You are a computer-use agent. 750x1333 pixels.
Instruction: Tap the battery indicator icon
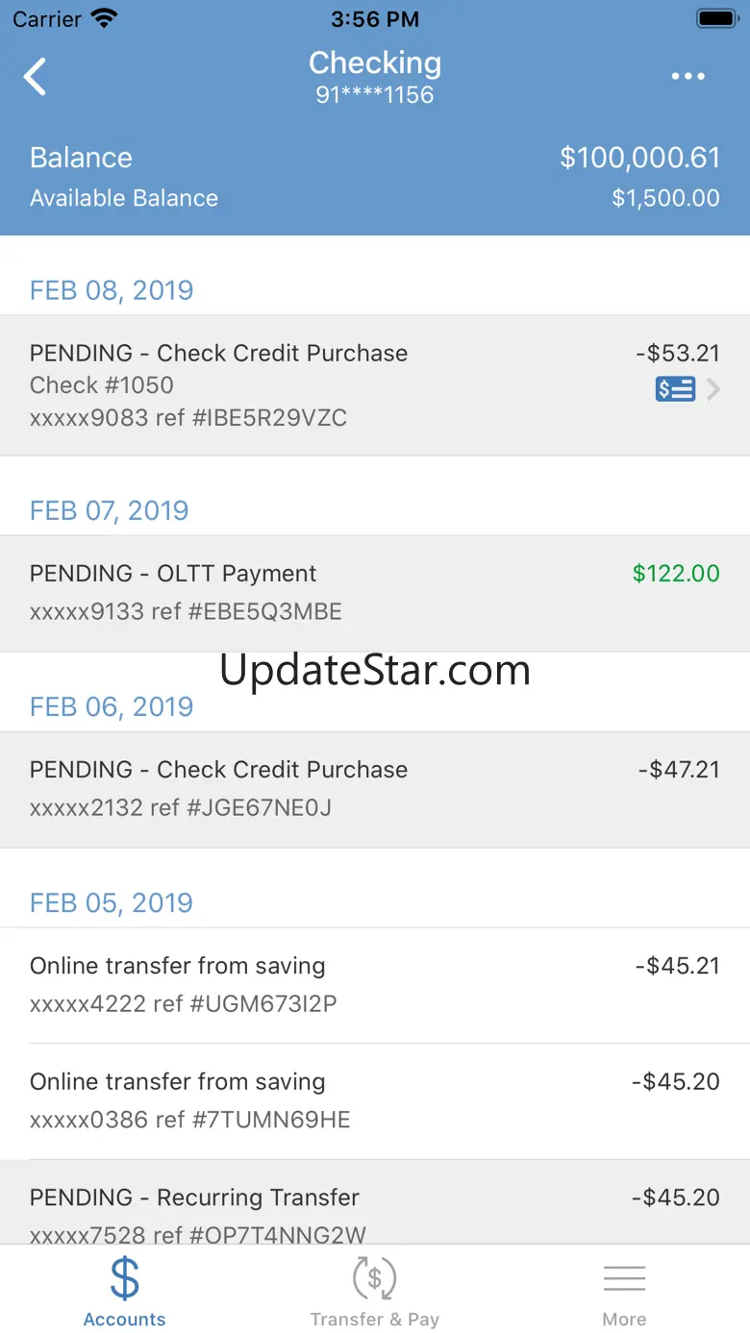point(716,18)
